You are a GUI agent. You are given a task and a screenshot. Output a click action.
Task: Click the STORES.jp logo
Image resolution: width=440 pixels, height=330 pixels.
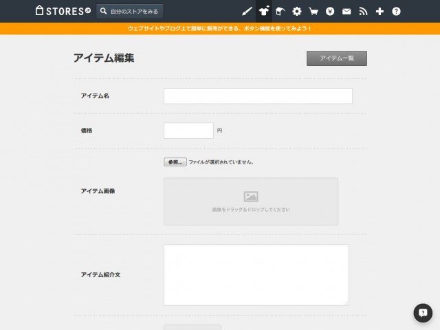click(63, 11)
